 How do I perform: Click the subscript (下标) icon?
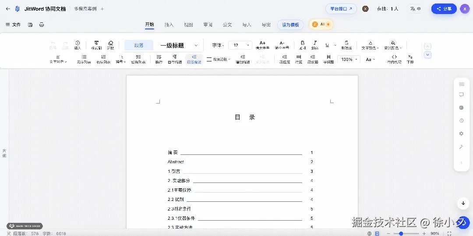[x=410, y=57]
